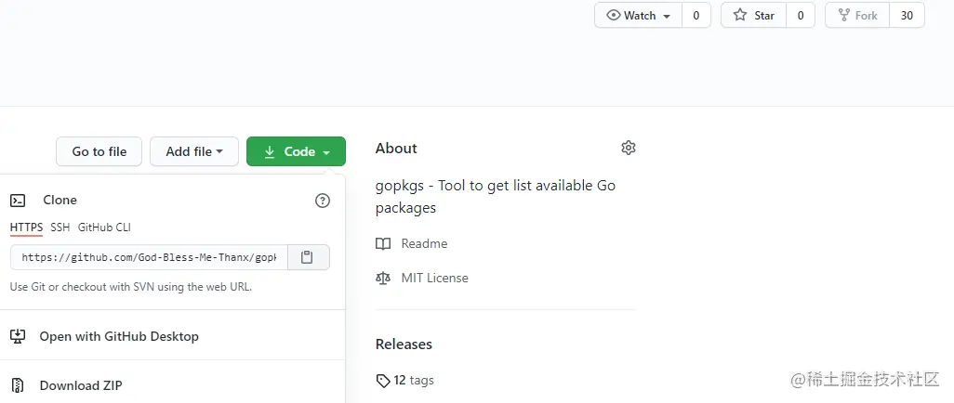This screenshot has width=954, height=403.
Task: Select the HTTPS clone tab
Action: (x=26, y=227)
